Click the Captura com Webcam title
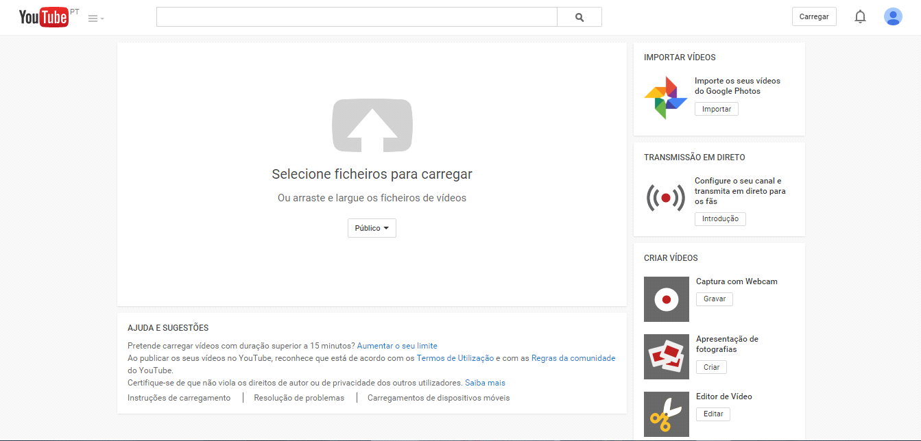The width and height of the screenshot is (921, 441). pyautogui.click(x=737, y=281)
